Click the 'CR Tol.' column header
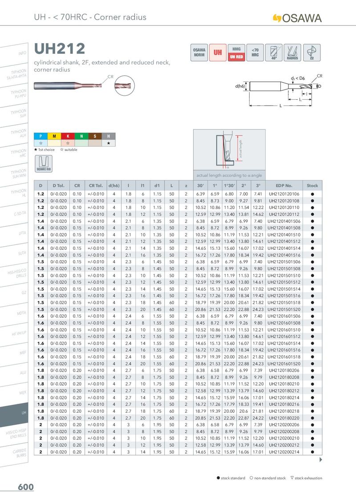The image size is (356, 504). pyautogui.click(x=96, y=186)
